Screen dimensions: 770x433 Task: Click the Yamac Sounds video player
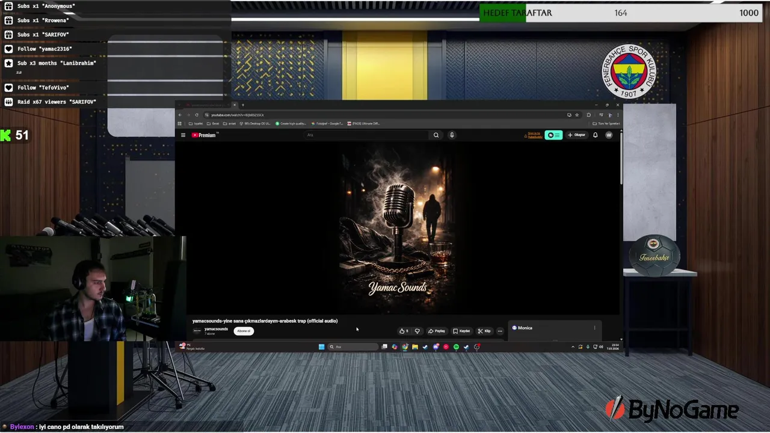click(398, 227)
